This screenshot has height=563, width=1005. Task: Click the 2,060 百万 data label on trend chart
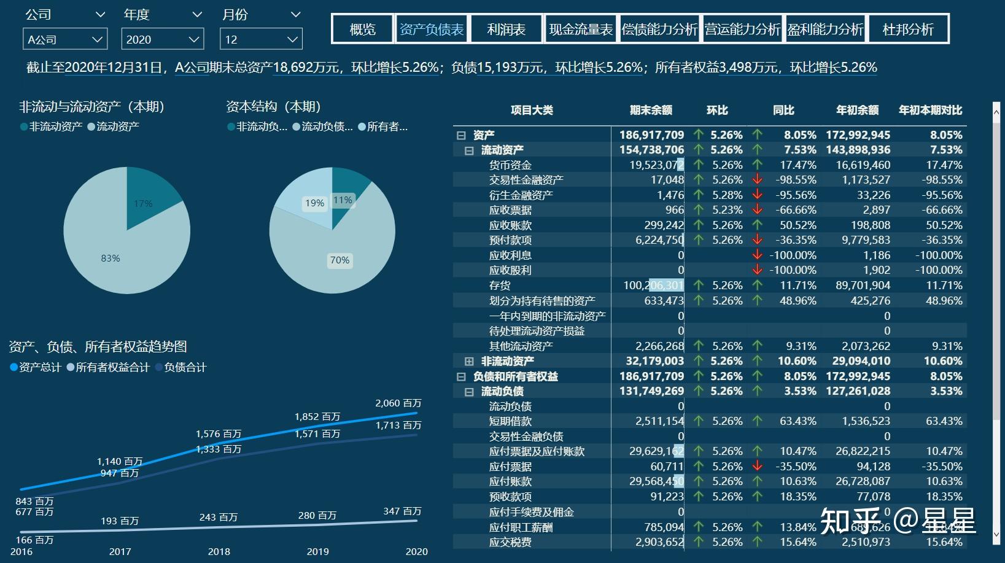click(x=398, y=403)
